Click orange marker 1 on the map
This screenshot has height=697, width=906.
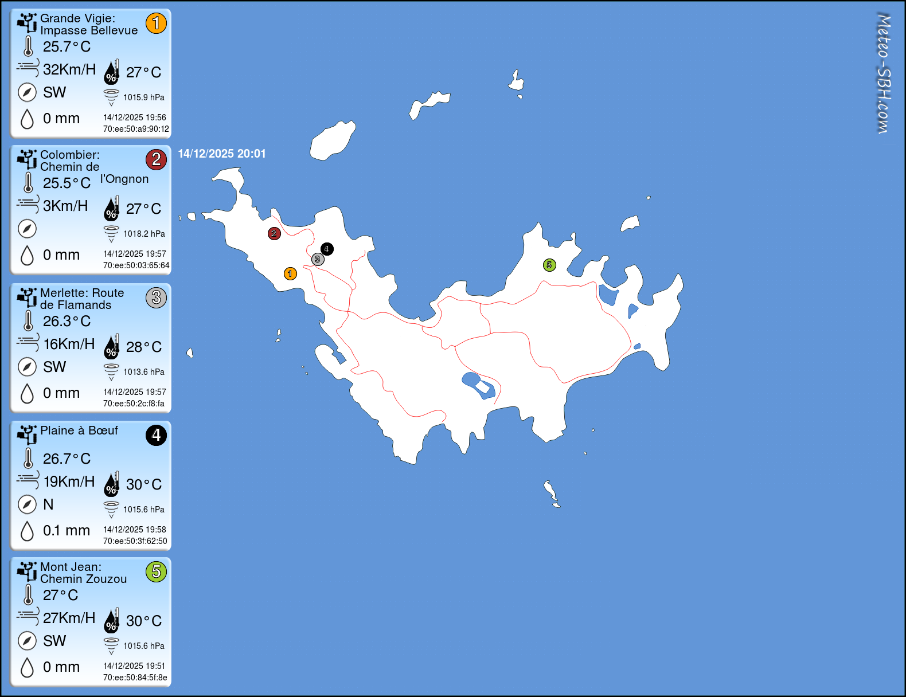tap(290, 273)
